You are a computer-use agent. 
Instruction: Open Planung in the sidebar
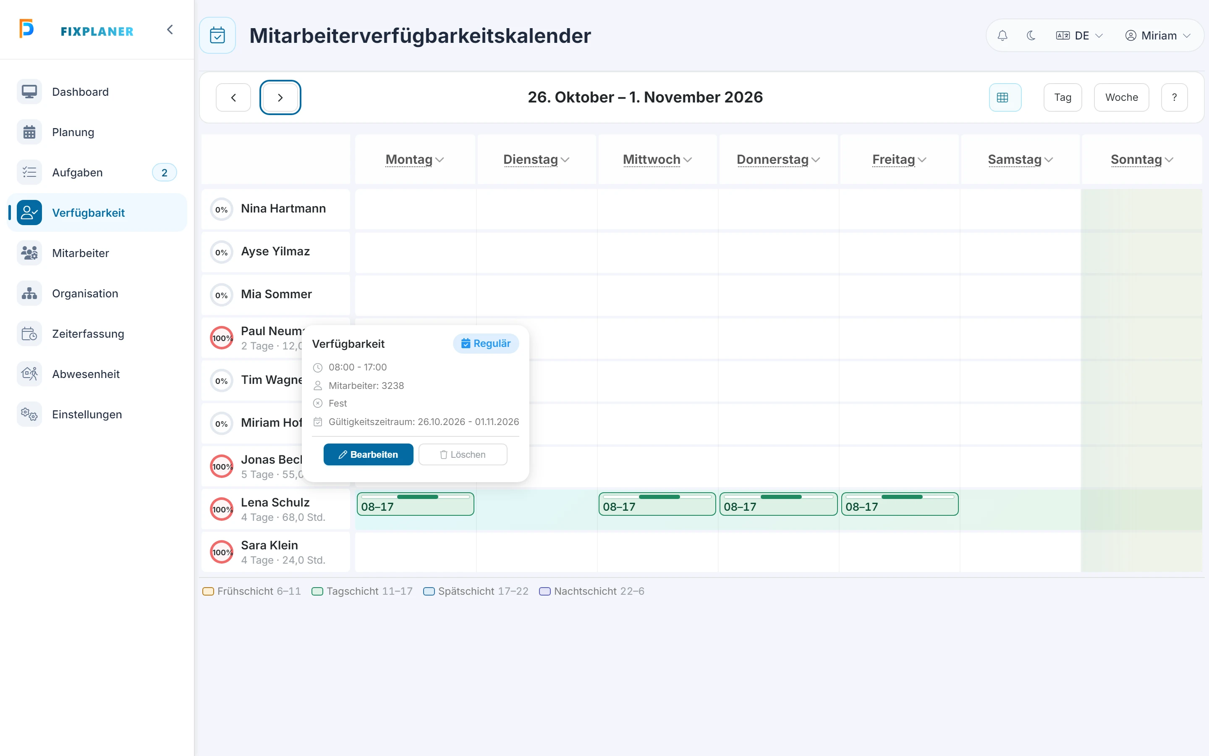point(97,132)
